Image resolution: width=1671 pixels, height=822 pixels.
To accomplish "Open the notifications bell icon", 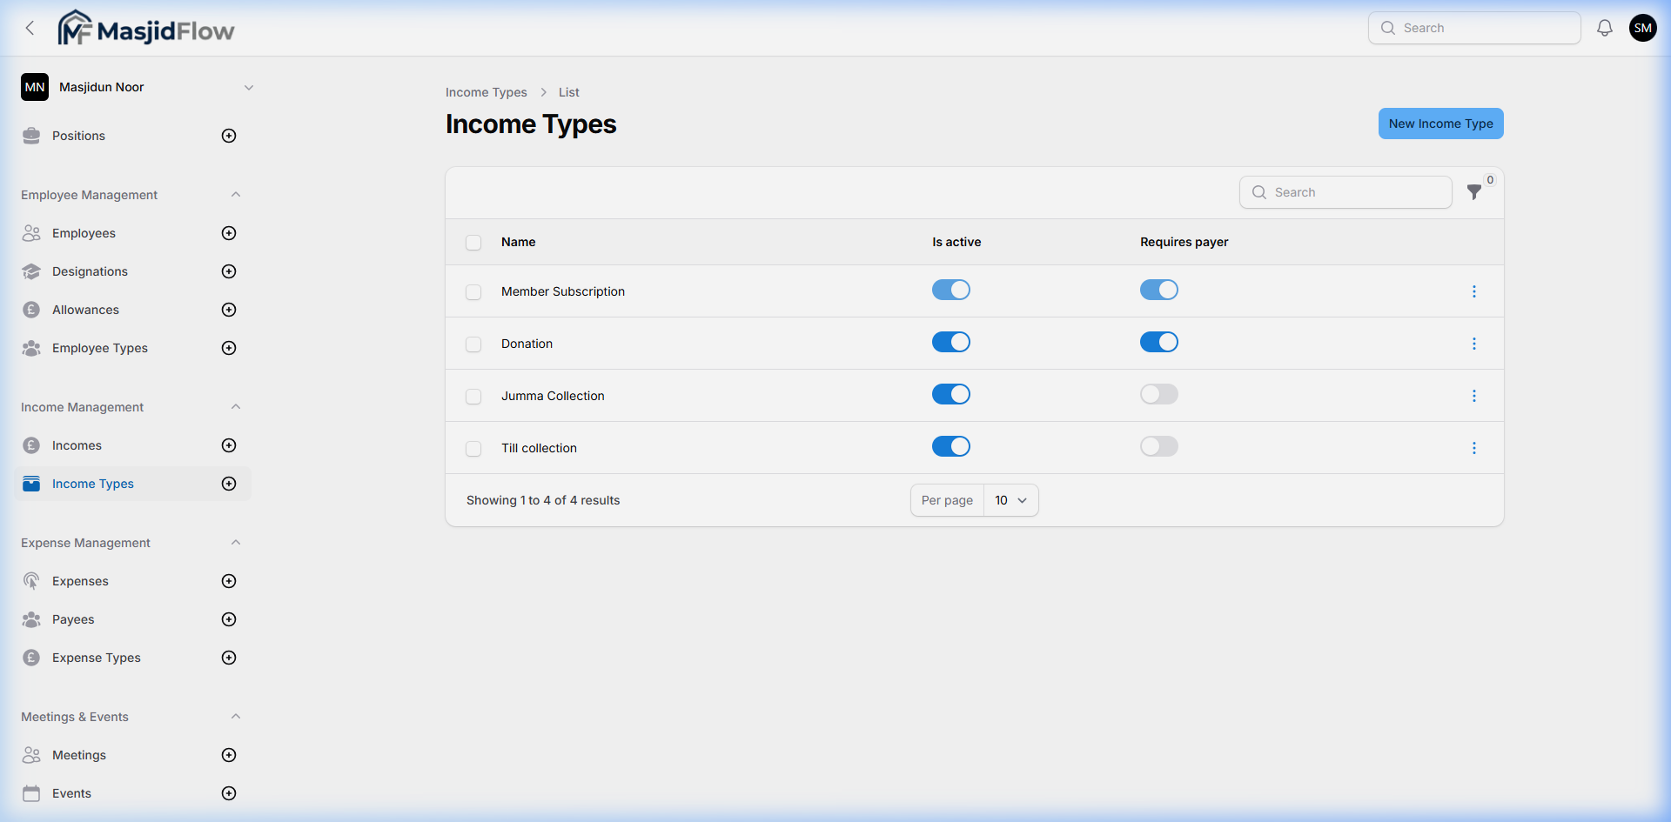I will coord(1604,27).
